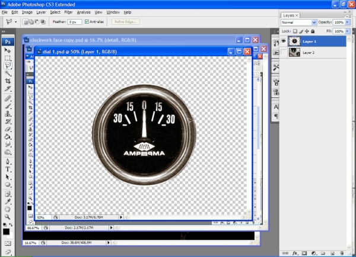Open status arrow in 66.67% window
Screen dimensions: 356x257
tap(112, 227)
